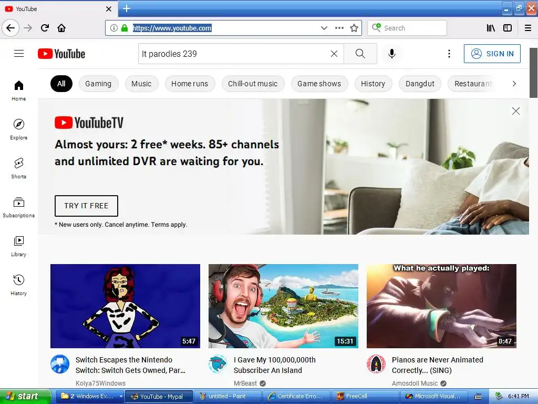Viewport: 538px width, 404px height.
Task: Open the Windows start button
Action: (x=25, y=397)
